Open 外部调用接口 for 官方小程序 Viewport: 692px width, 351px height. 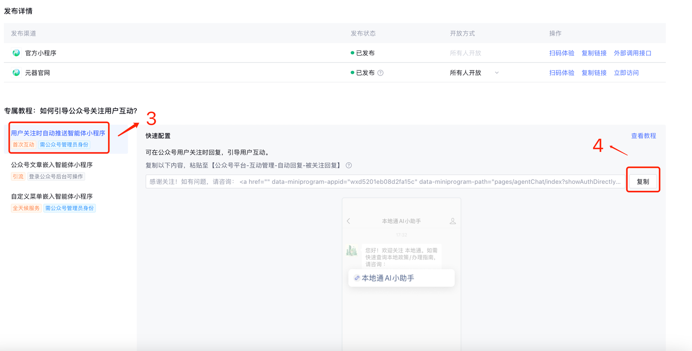632,53
